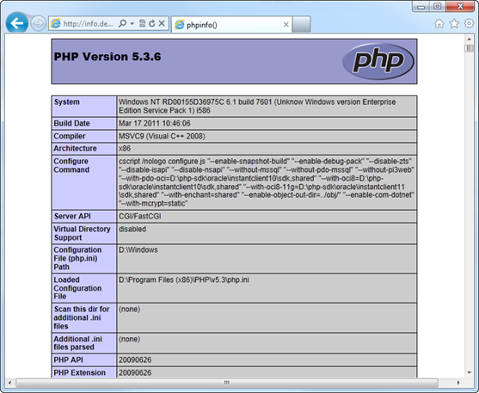Click the vertical scrollbar up arrow
Image resolution: width=479 pixels, height=393 pixels.
tap(470, 39)
